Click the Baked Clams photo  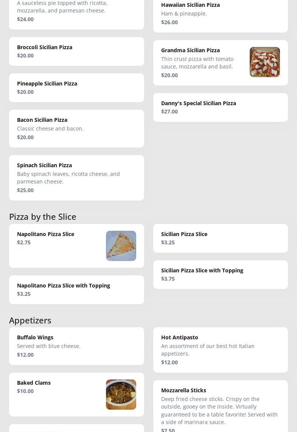tap(121, 395)
